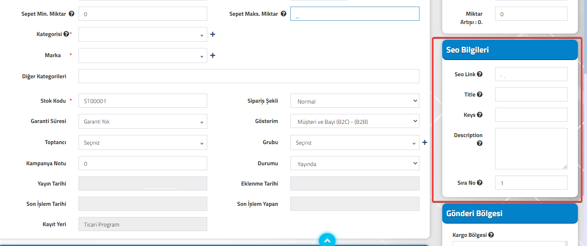Click Keys help icon

click(480, 115)
